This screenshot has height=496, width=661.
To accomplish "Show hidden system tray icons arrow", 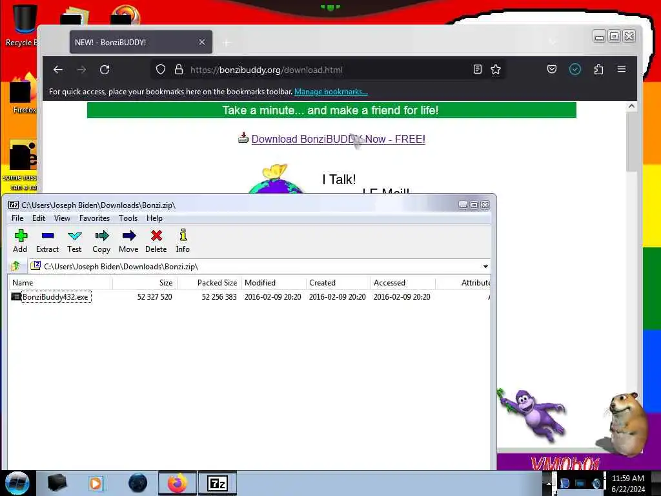I will (549, 483).
